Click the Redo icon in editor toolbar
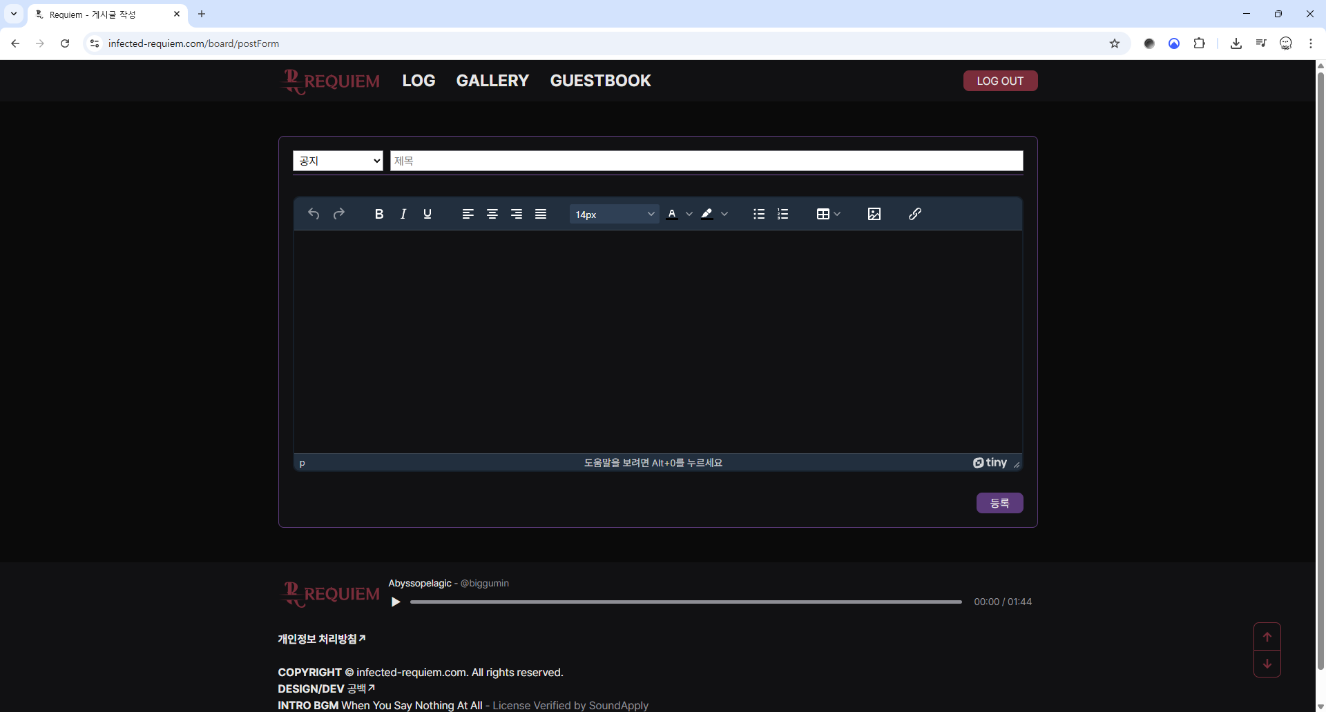Screen dimensions: 1326x712 click(x=338, y=214)
